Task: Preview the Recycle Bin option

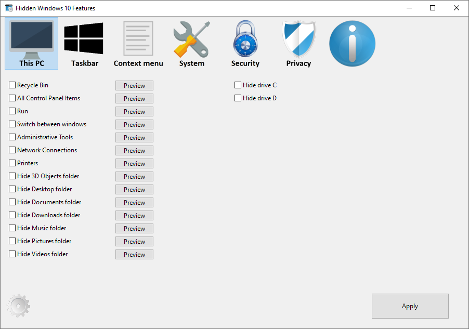Action: click(134, 86)
